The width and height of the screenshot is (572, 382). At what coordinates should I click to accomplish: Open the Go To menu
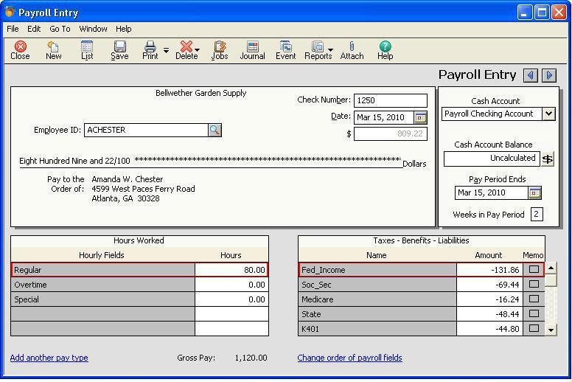click(x=60, y=29)
